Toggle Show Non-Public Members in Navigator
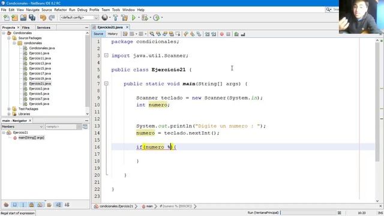384x216 pixels. pyautogui.click(x=32, y=205)
